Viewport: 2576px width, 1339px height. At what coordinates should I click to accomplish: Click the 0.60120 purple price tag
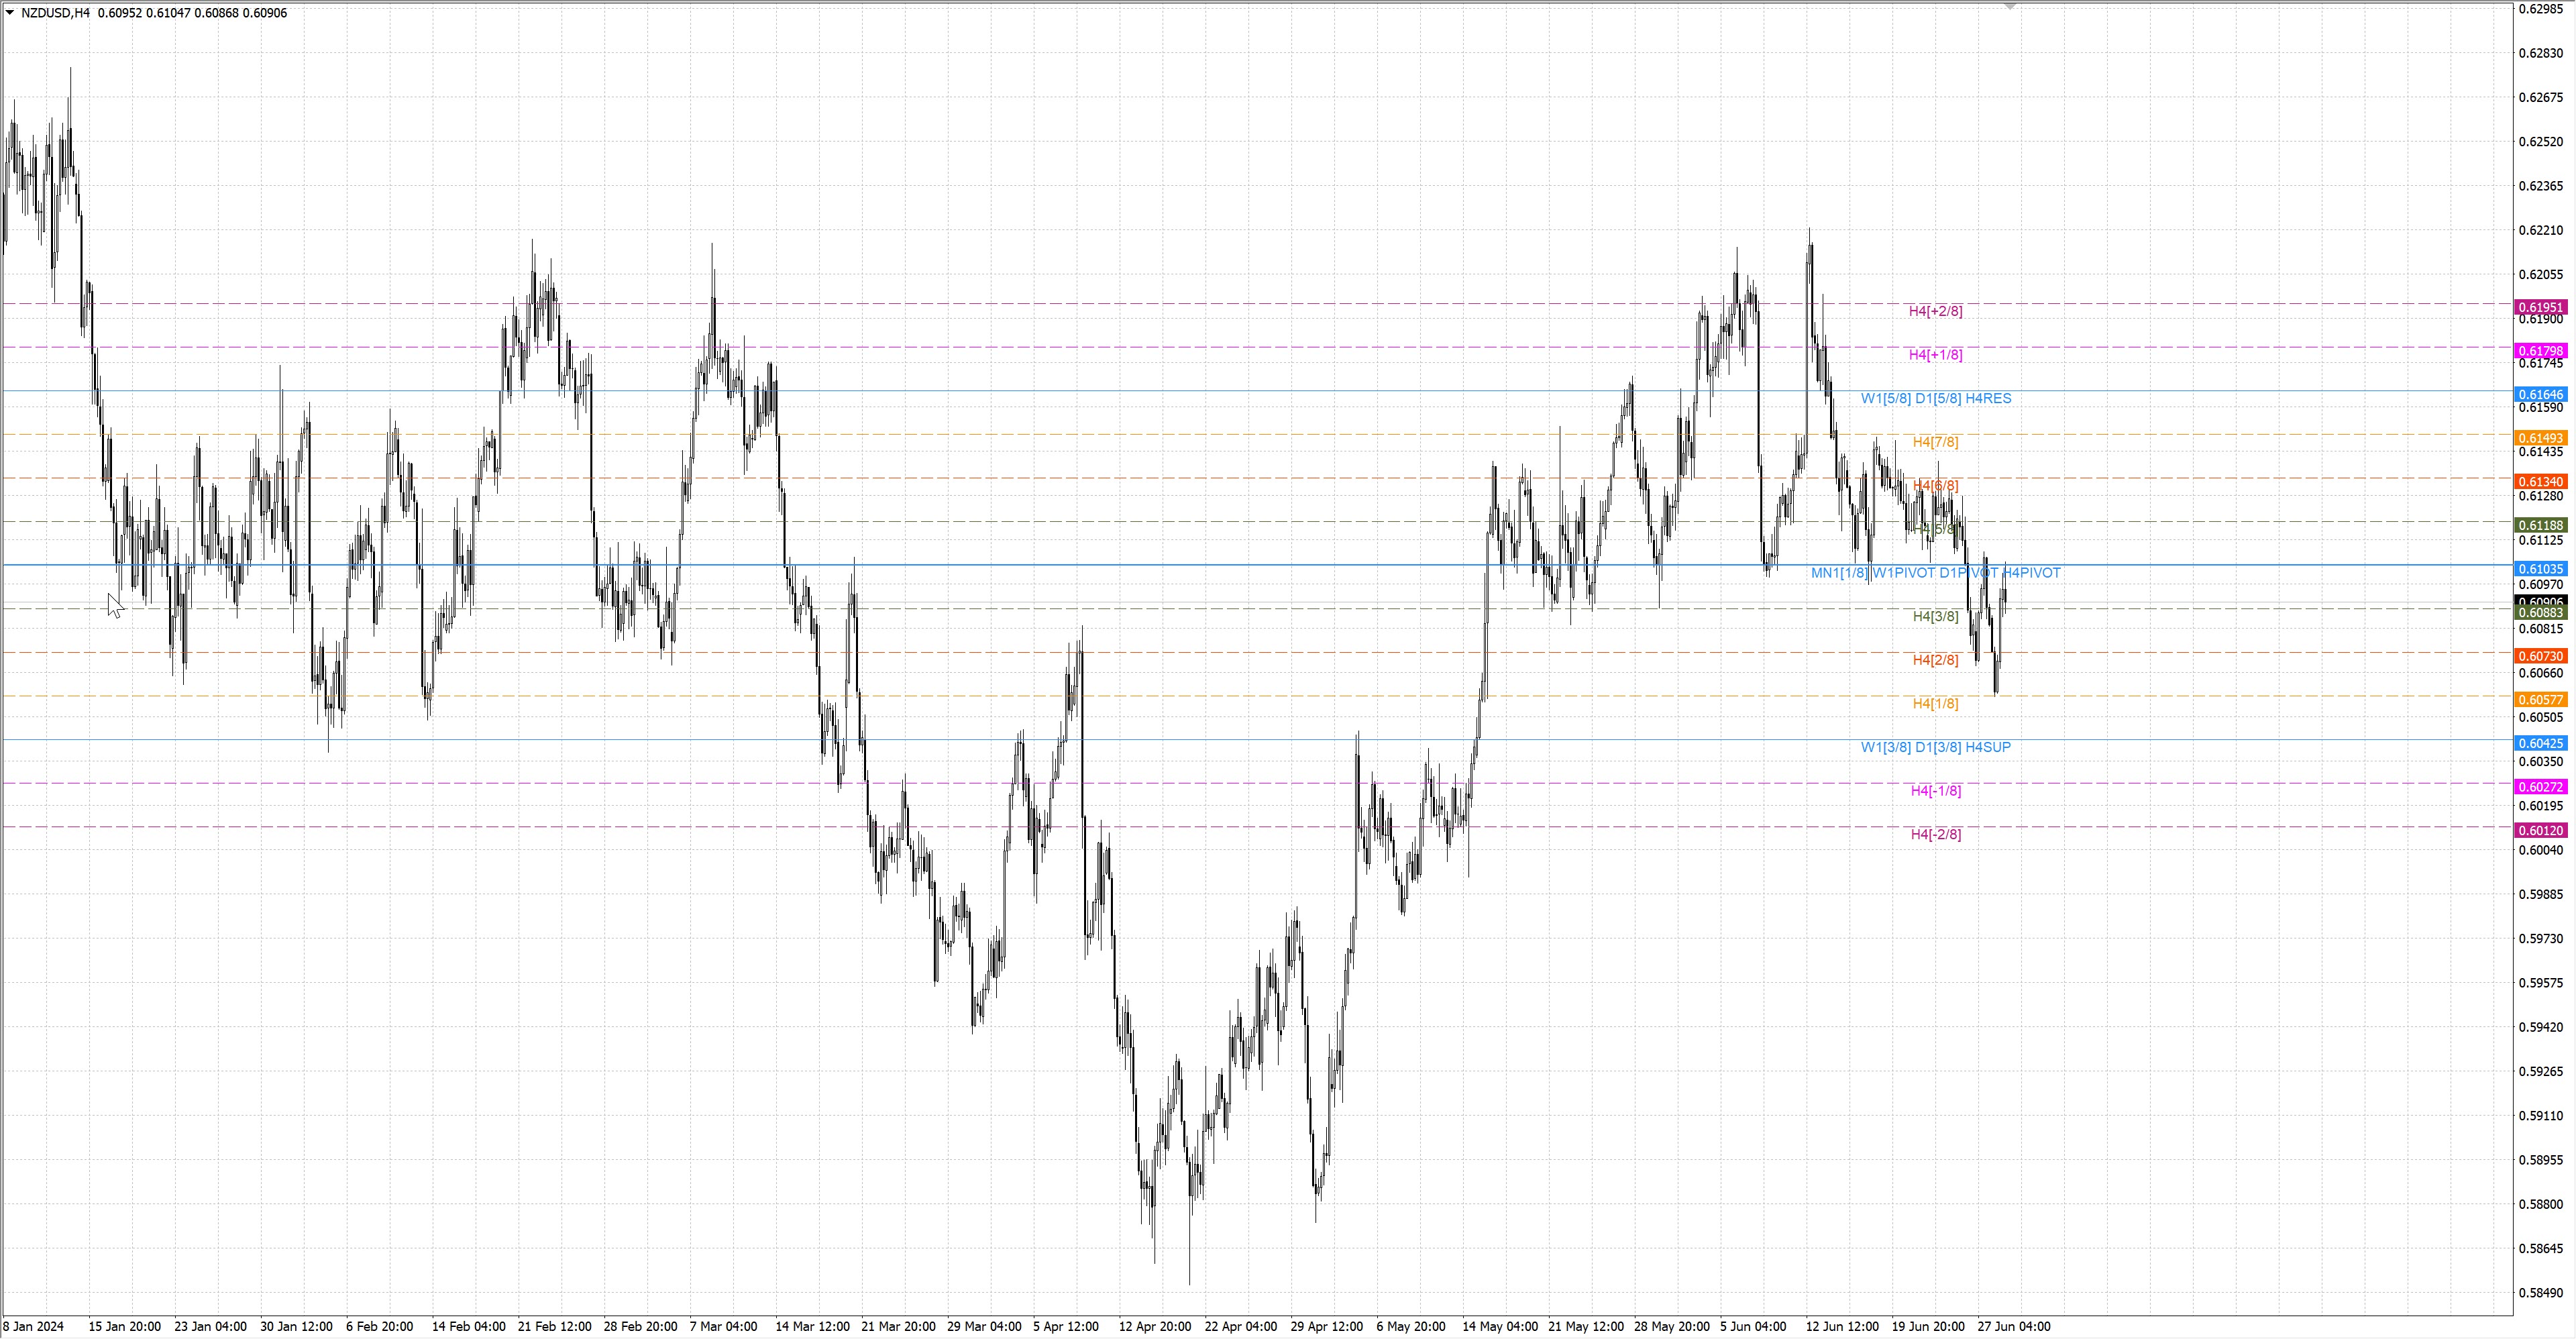point(2540,830)
